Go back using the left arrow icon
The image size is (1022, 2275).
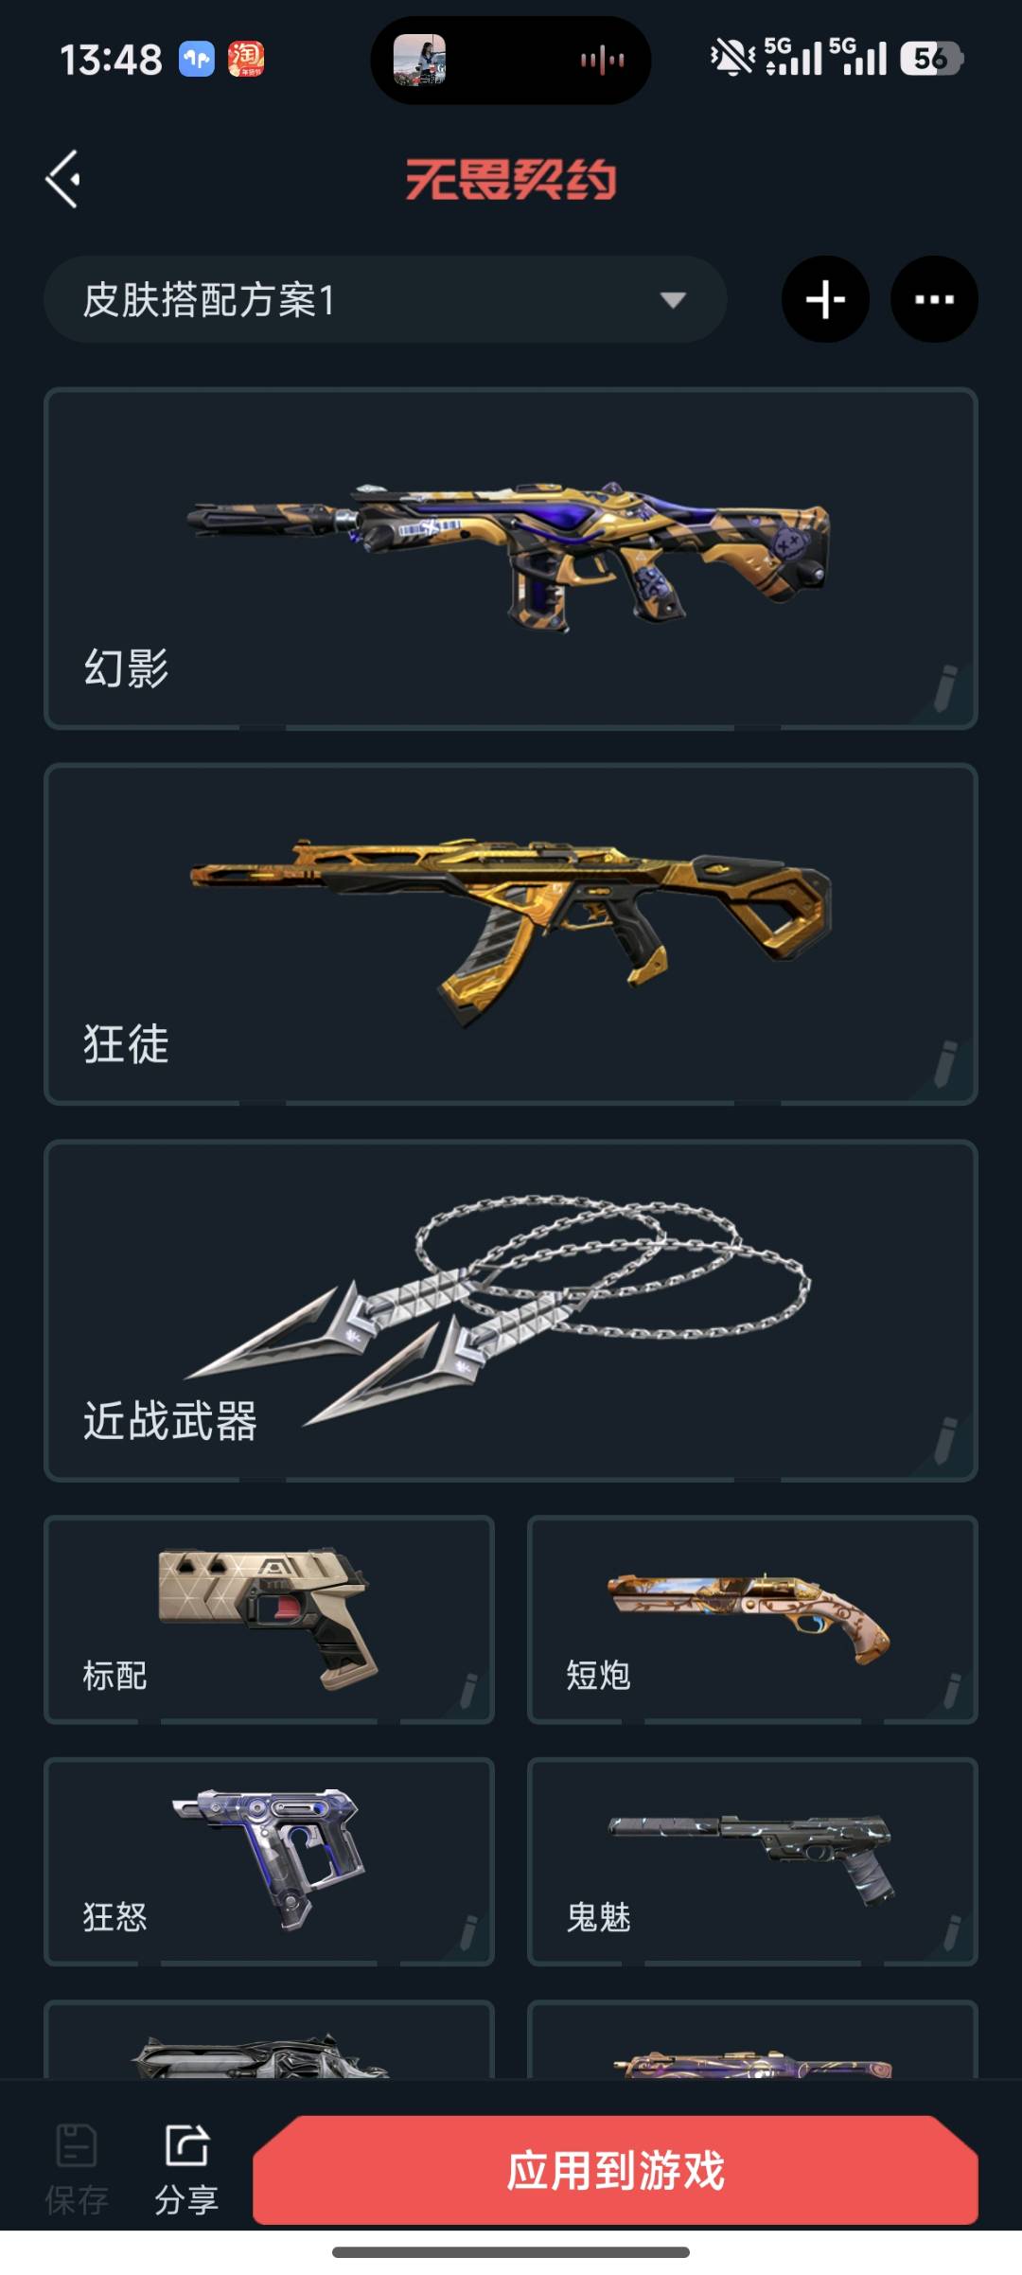(63, 179)
